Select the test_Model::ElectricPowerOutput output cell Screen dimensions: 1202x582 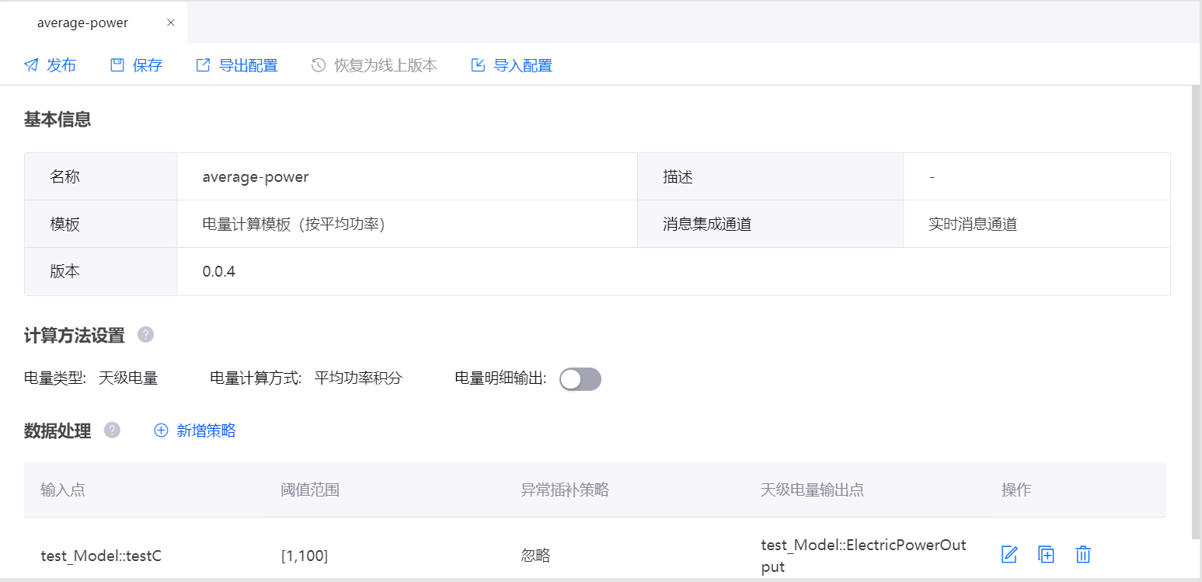[863, 556]
